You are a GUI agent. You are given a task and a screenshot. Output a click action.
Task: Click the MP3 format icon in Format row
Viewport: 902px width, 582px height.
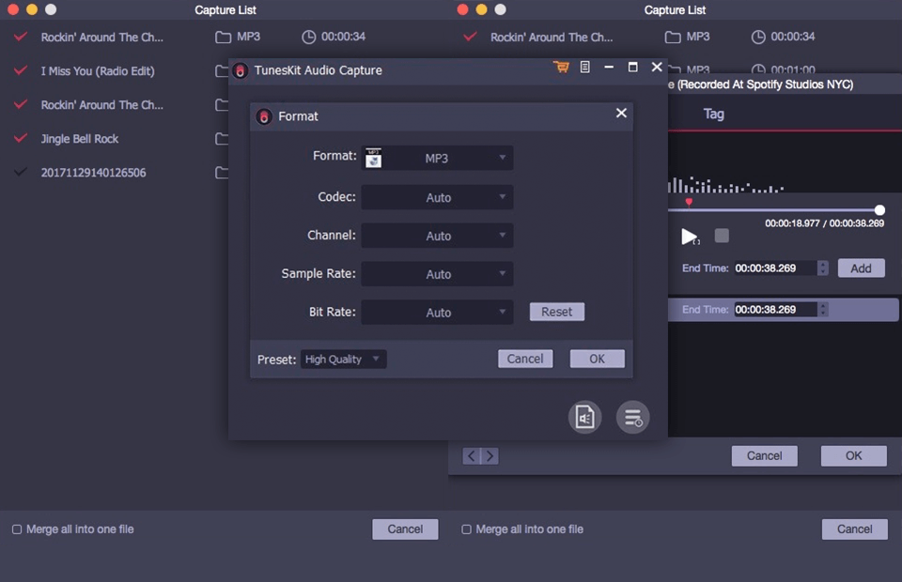[373, 158]
